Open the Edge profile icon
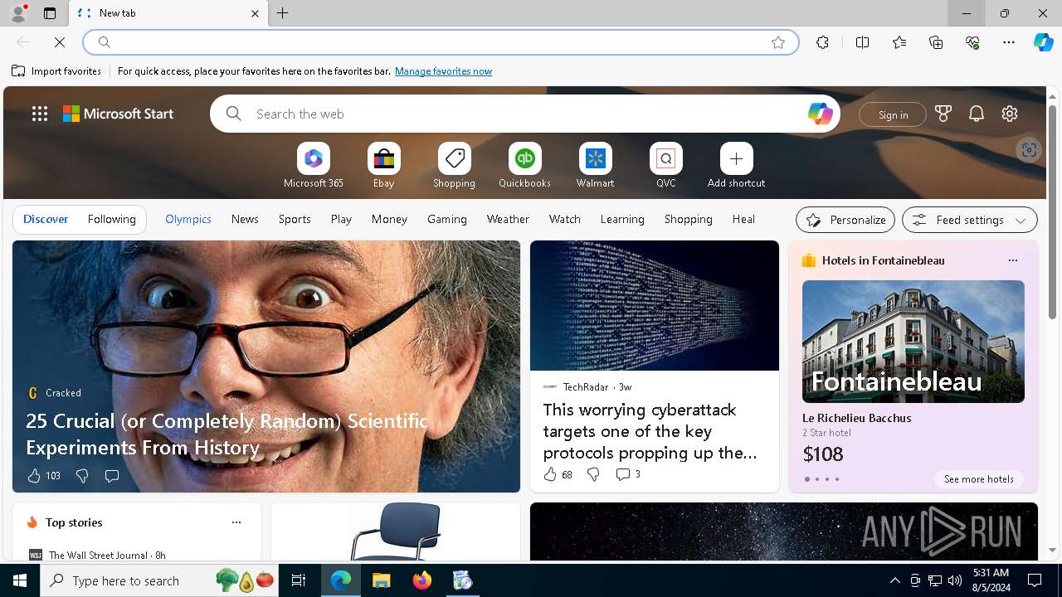The width and height of the screenshot is (1062, 597). (17, 12)
